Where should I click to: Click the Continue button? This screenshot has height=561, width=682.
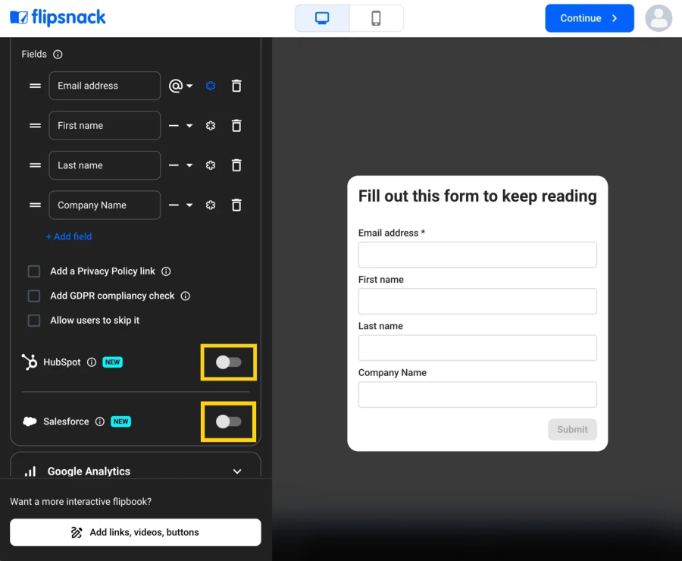coord(589,17)
